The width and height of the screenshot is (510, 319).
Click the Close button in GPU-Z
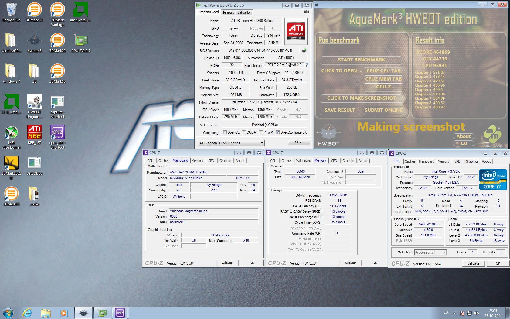pos(299,142)
